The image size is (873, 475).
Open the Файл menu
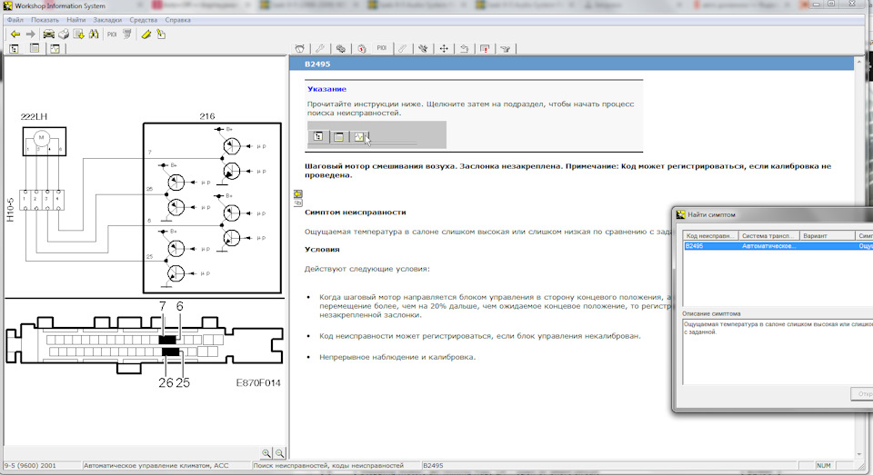tap(15, 19)
